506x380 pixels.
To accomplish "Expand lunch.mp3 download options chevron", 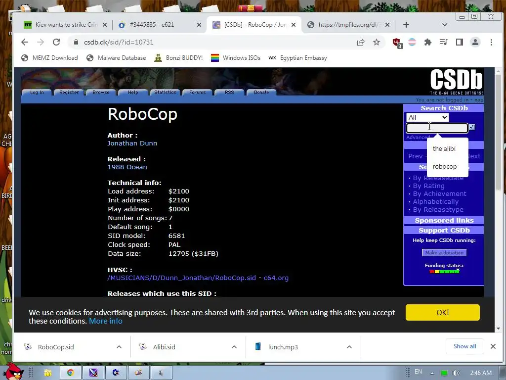I will point(349,347).
